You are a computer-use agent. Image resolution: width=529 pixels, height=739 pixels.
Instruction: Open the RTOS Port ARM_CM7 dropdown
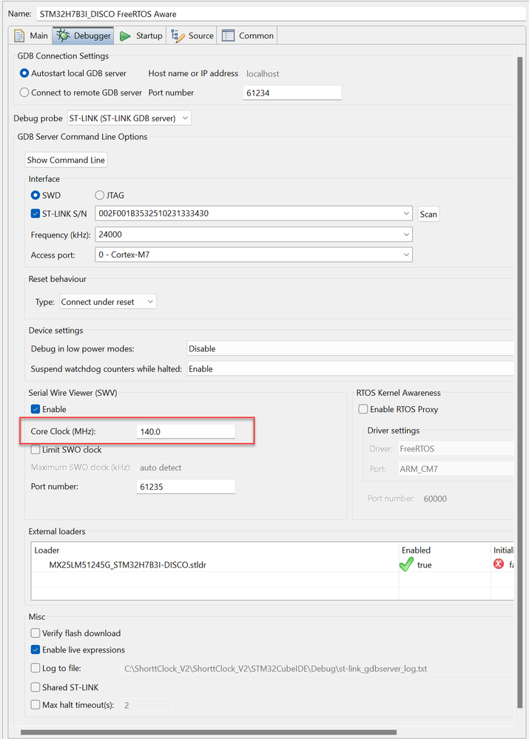click(456, 469)
